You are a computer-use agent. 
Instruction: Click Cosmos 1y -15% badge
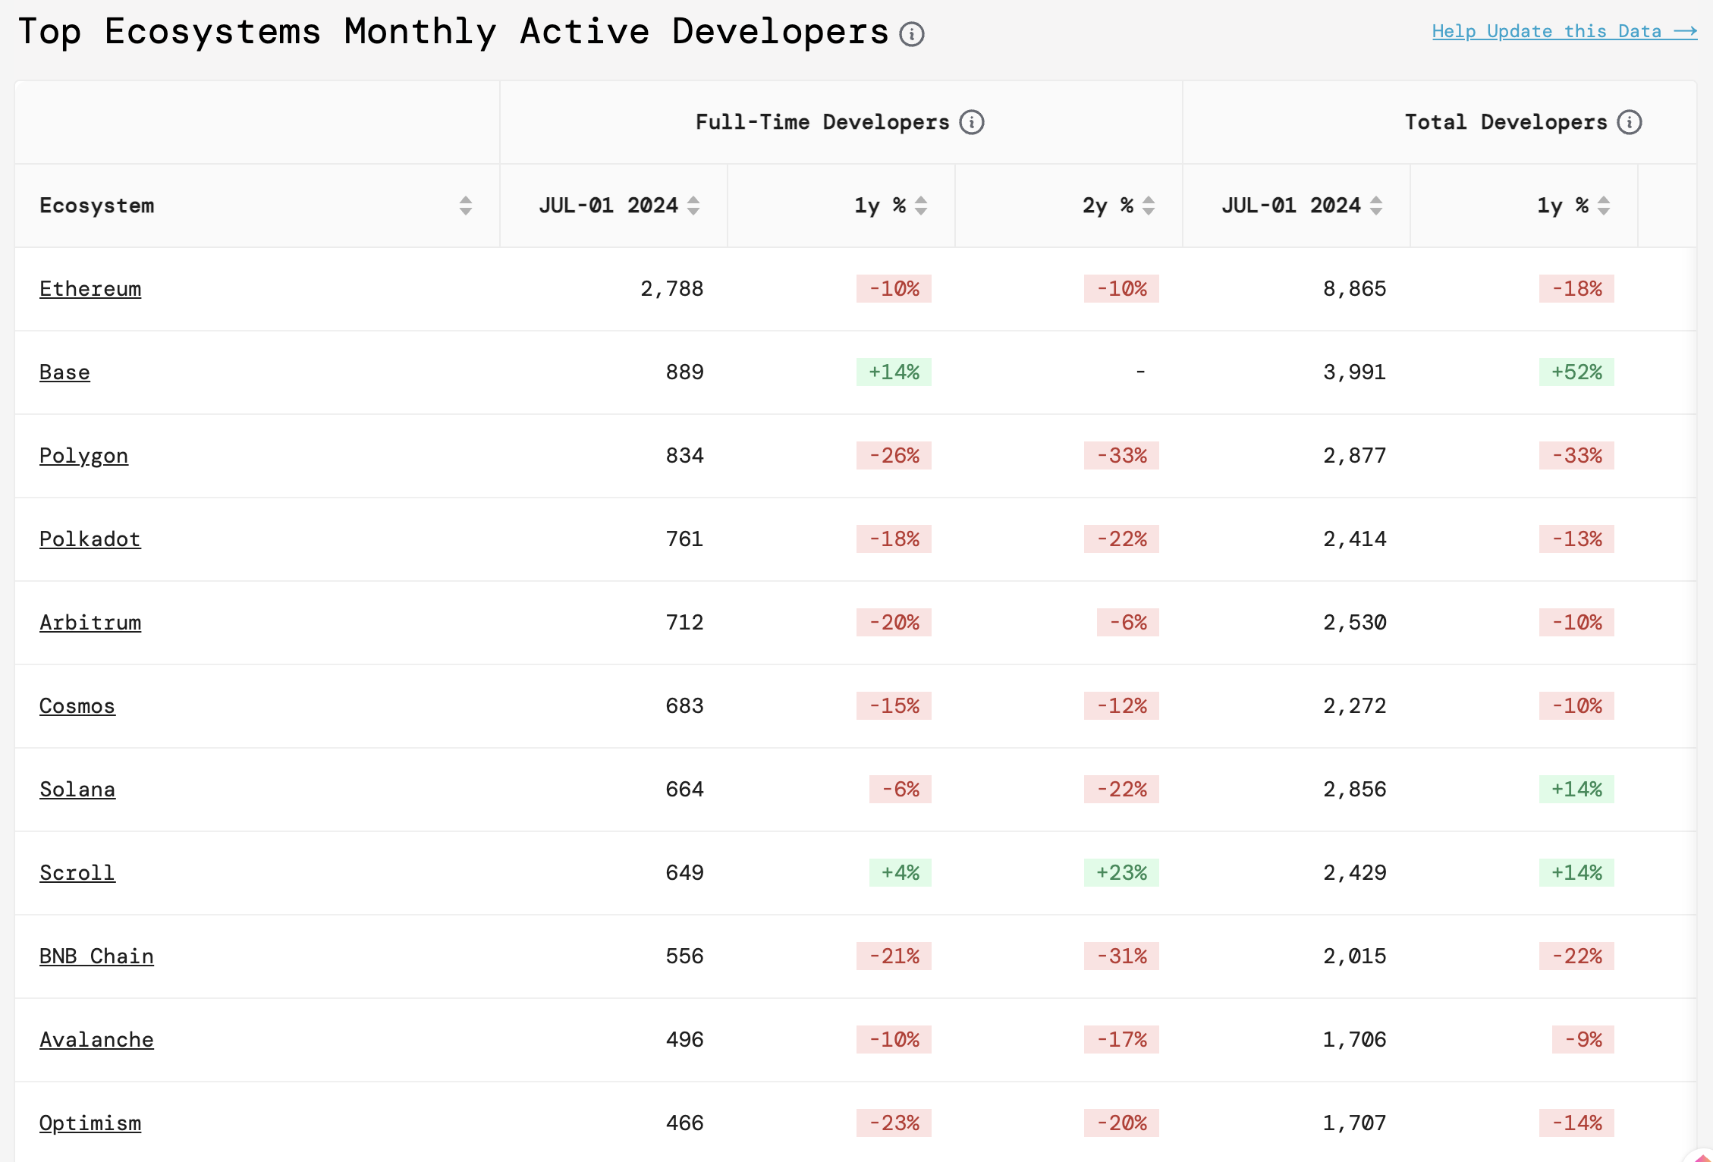894,706
